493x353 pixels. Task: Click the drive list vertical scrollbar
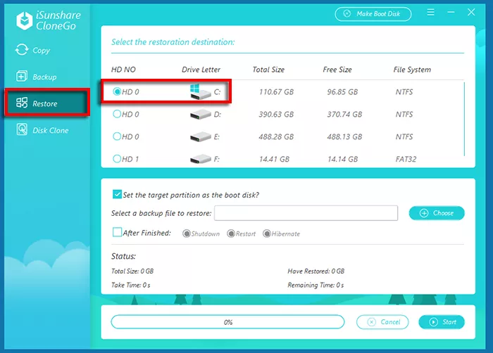464,119
